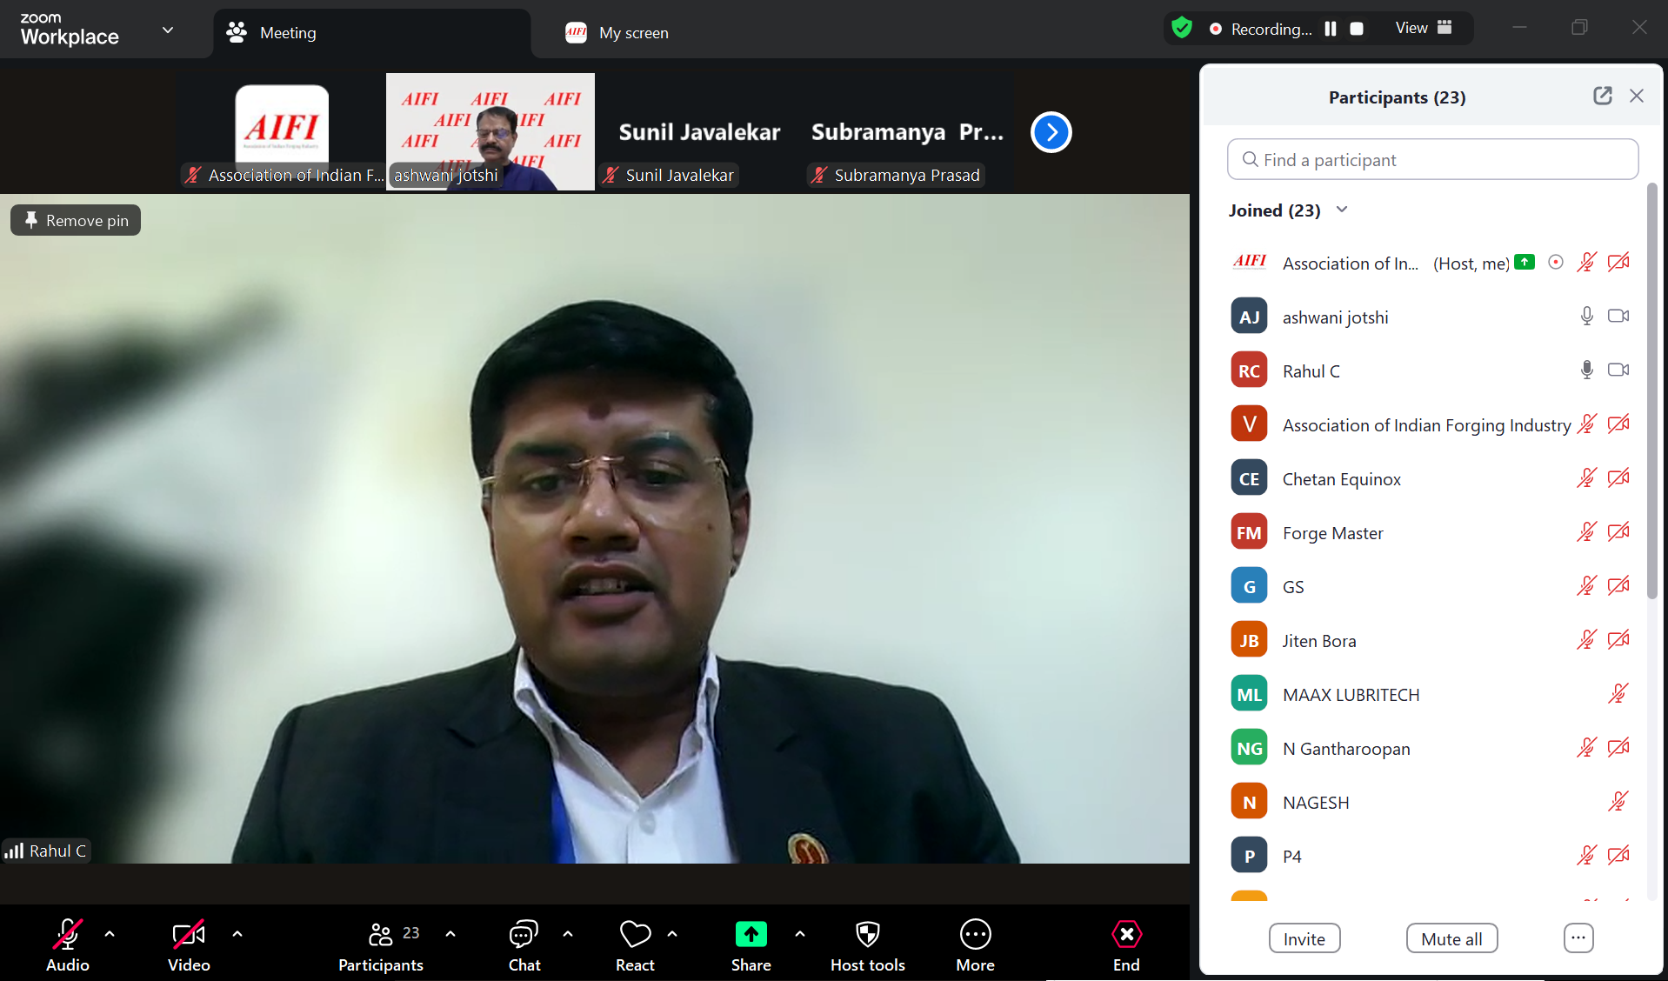Click the Find a participant search field
Viewport: 1668px width, 981px height.
[1432, 160]
